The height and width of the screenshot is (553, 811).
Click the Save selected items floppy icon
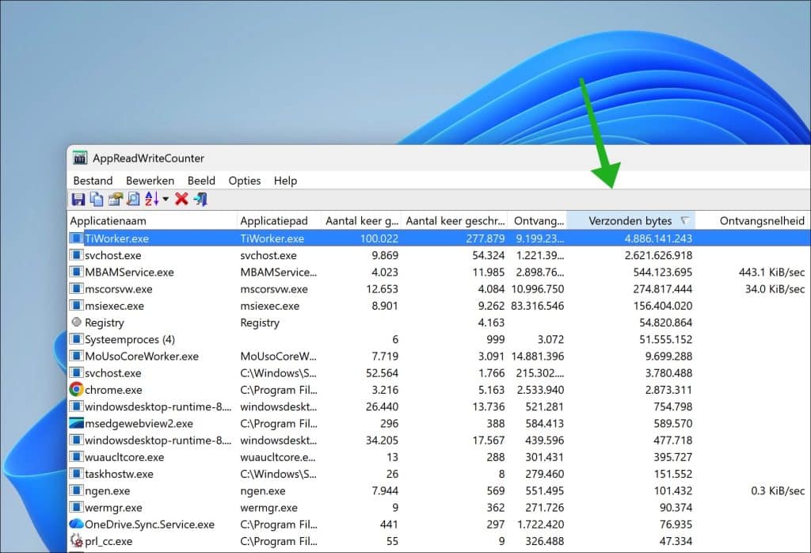(78, 199)
